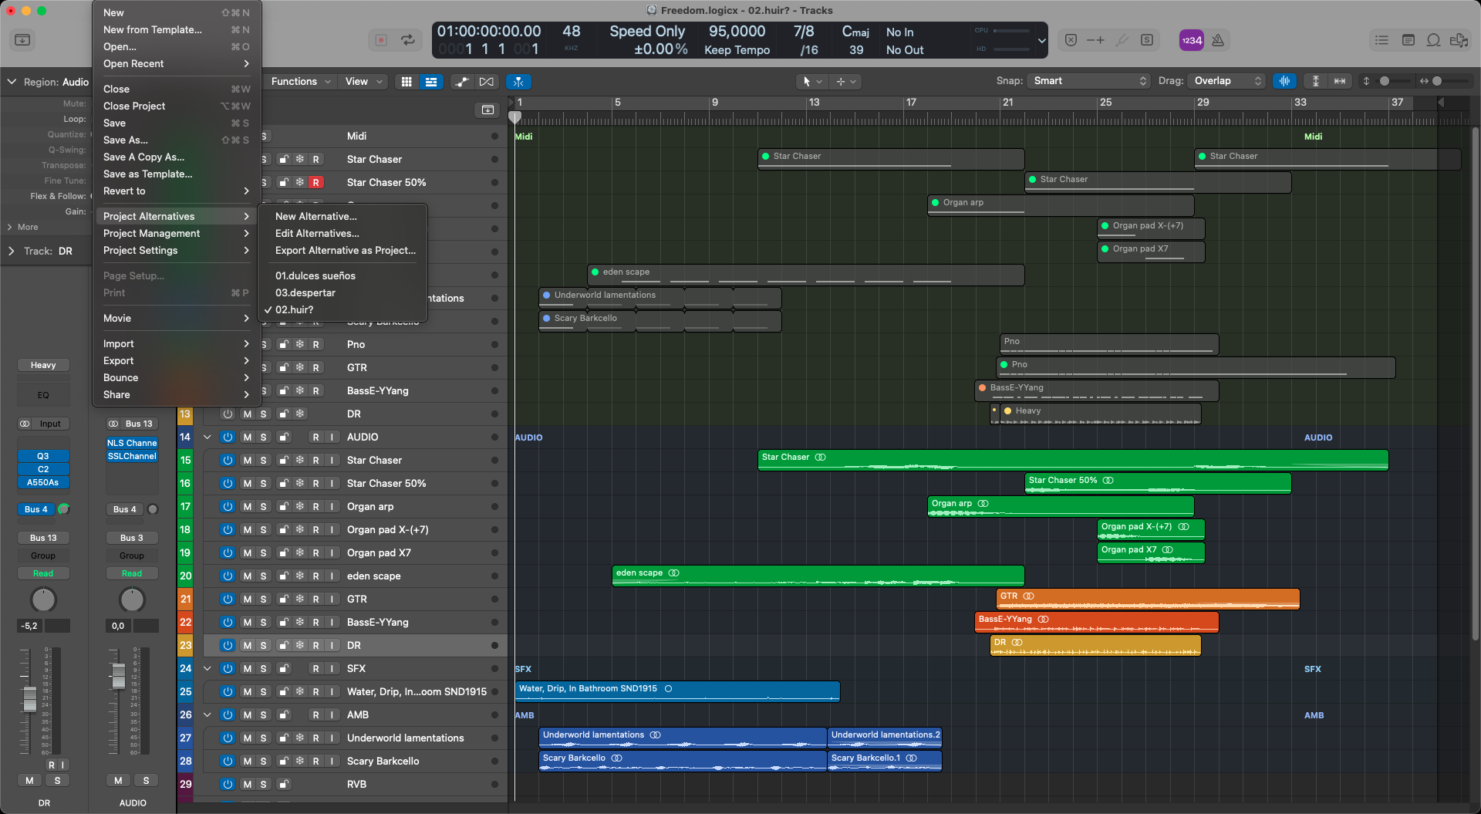This screenshot has width=1481, height=814.
Task: Open the List Editors icon
Action: 1381,40
